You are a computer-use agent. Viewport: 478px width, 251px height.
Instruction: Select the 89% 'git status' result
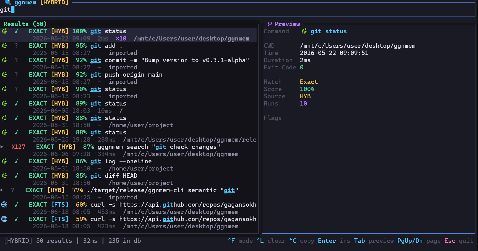click(128, 107)
